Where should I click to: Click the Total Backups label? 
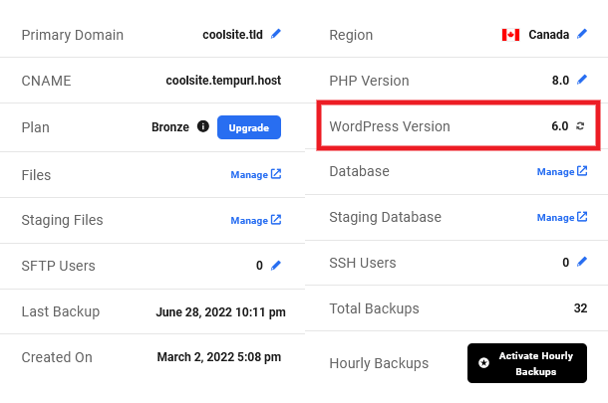click(x=374, y=308)
